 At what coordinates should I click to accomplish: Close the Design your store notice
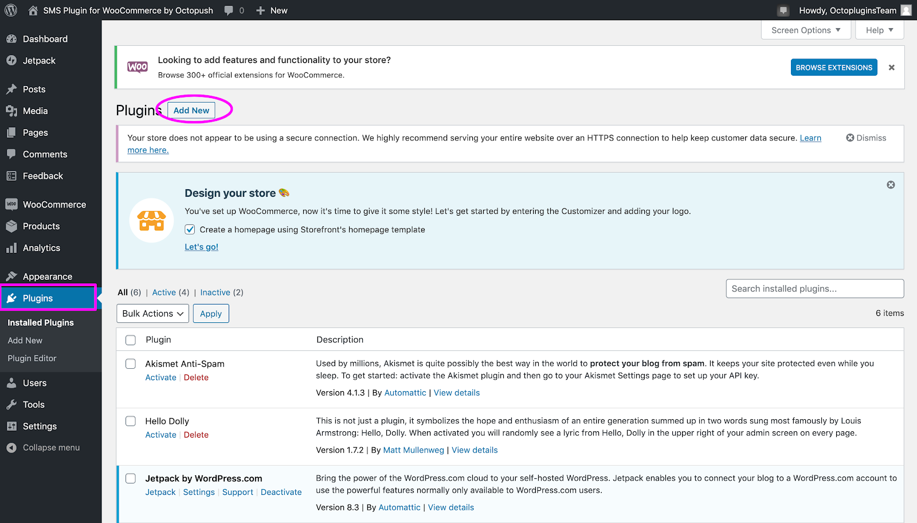[891, 185]
